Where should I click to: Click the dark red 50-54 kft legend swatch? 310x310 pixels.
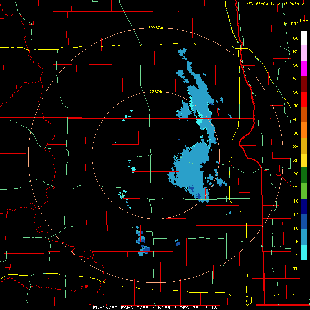coord(304,84)
